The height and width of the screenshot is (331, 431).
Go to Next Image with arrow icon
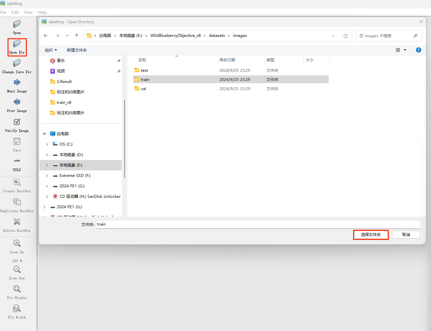pos(17,83)
